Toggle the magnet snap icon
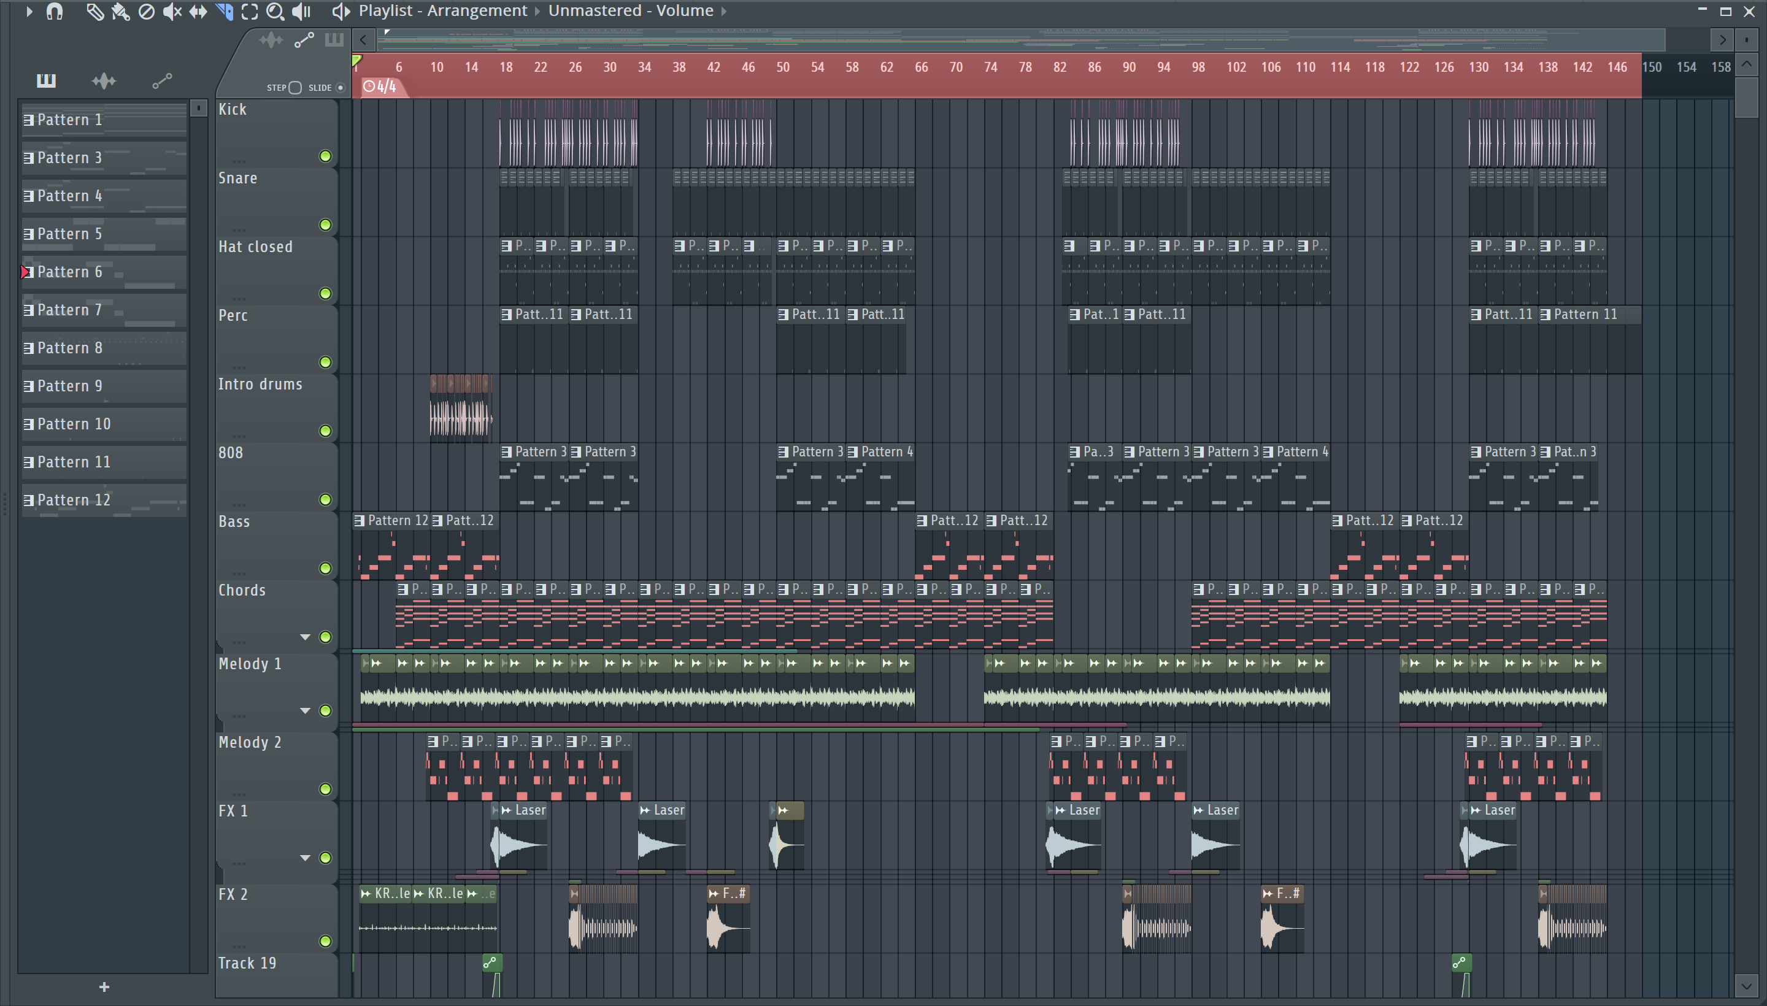 tap(55, 11)
